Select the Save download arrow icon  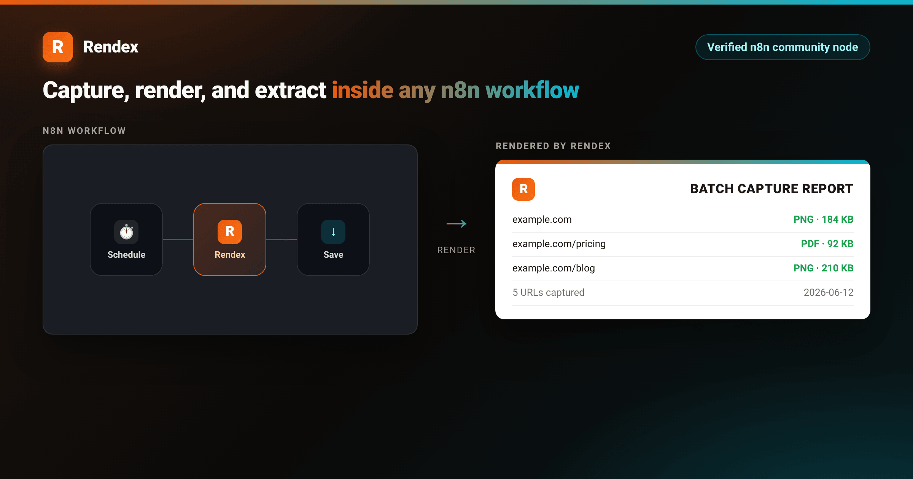[x=333, y=232]
